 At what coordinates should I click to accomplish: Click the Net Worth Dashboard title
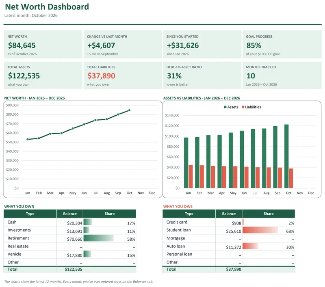(x=47, y=6)
